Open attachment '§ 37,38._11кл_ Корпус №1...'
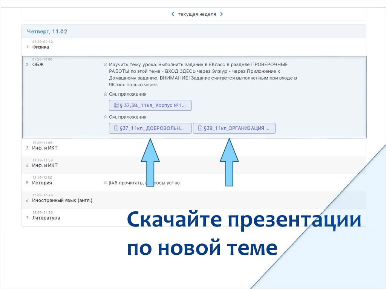This screenshot has width=386, height=289. [x=150, y=106]
